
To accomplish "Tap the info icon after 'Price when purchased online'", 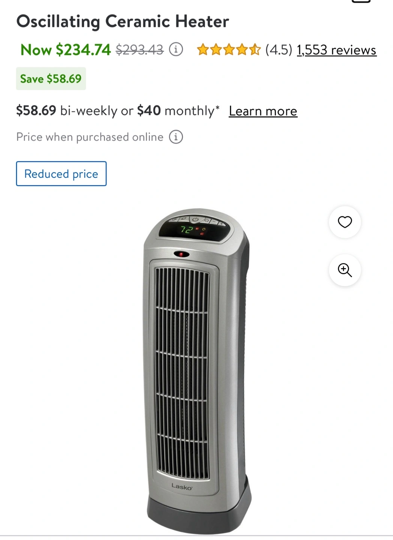I will [x=176, y=137].
